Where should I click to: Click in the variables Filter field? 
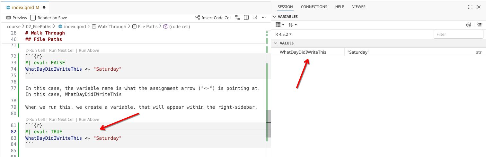(458, 34)
